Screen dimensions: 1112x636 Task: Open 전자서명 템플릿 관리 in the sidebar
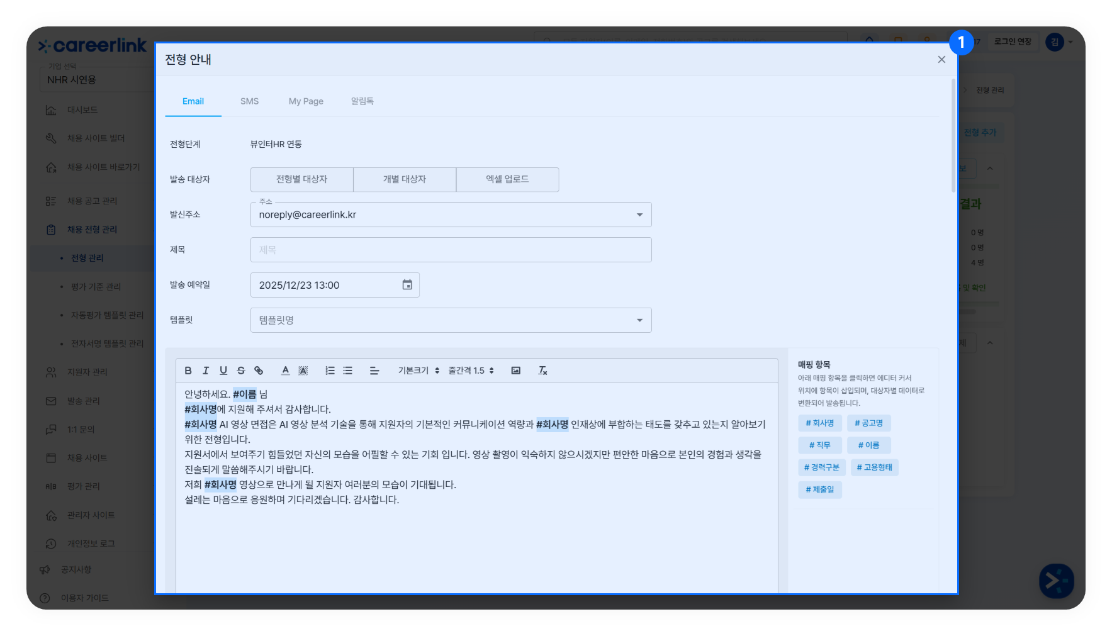tap(107, 343)
